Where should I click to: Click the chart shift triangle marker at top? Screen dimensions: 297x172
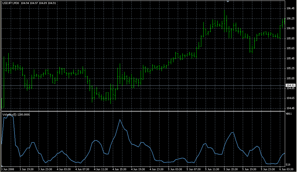[228, 1]
